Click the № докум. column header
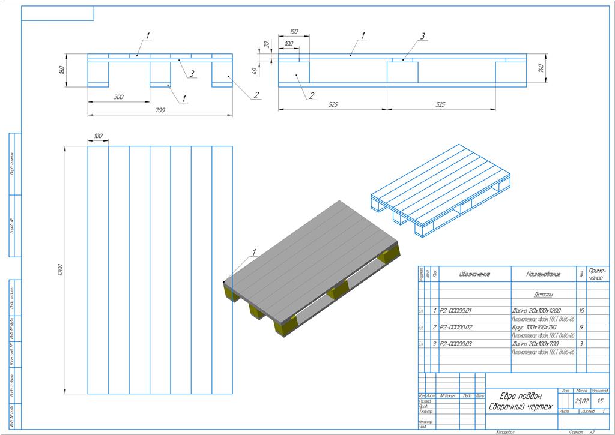 coord(447,396)
